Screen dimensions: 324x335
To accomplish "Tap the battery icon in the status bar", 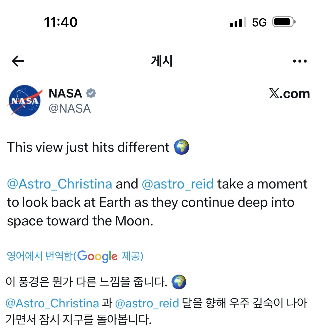I will click(x=284, y=22).
